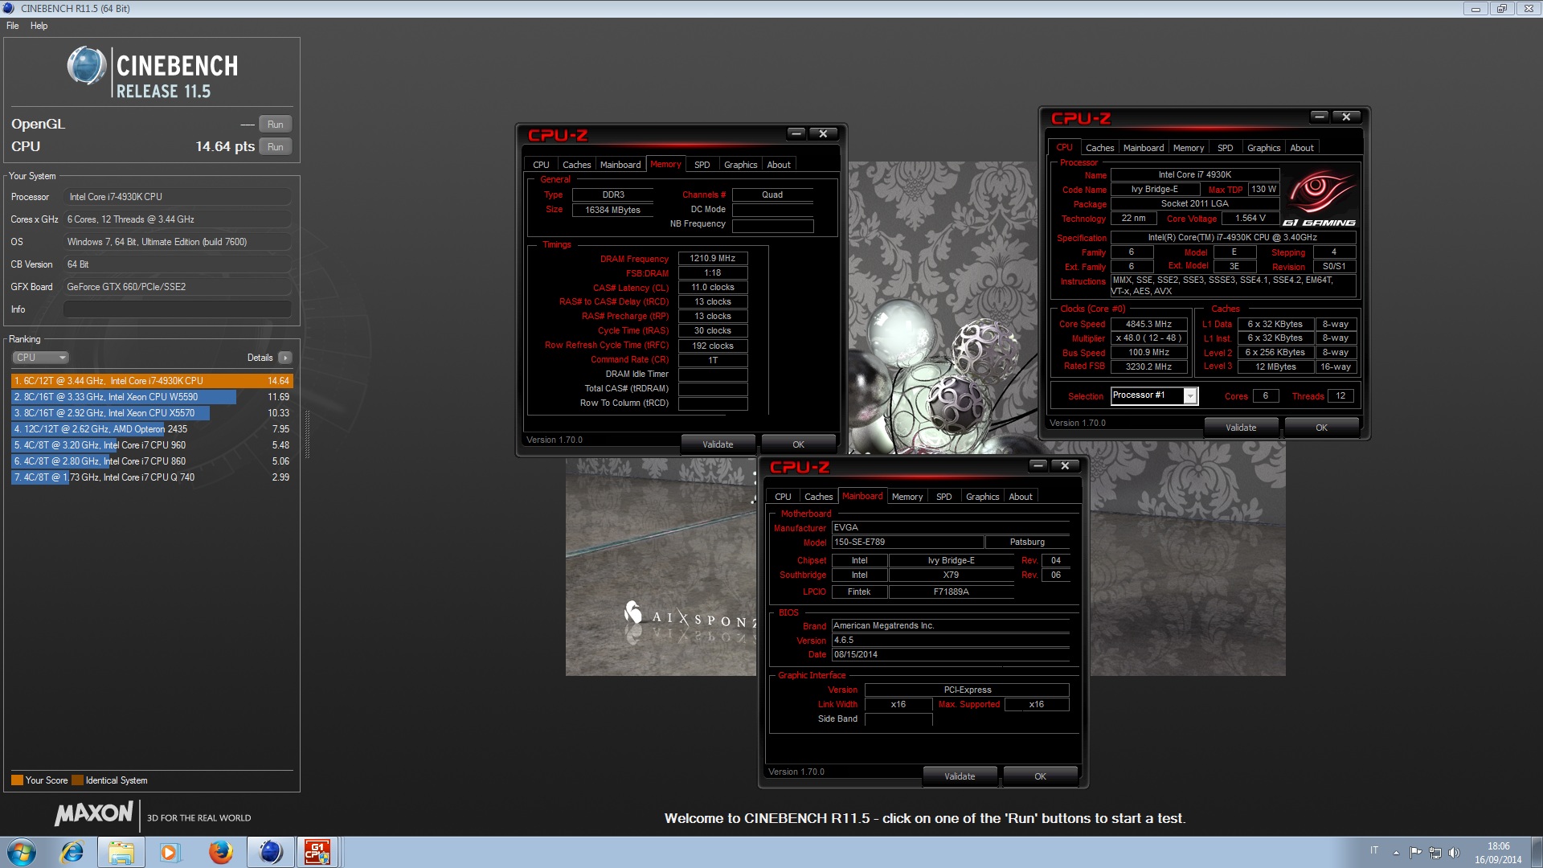
Task: Expand ranking Details arrow
Action: (285, 358)
